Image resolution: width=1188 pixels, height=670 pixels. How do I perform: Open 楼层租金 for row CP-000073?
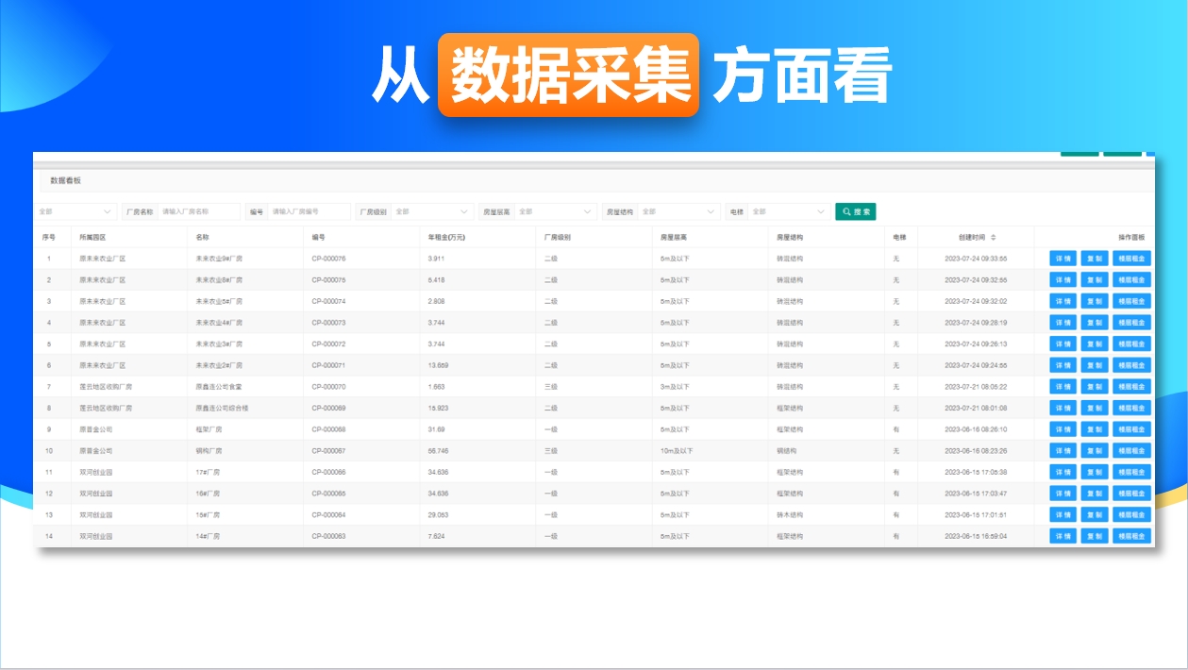[x=1132, y=323]
